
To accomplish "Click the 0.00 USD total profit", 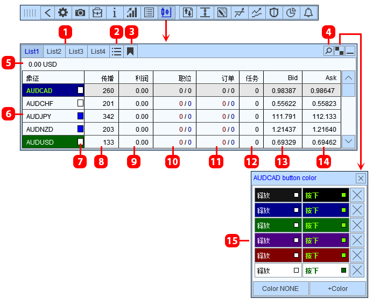I will pos(43,65).
